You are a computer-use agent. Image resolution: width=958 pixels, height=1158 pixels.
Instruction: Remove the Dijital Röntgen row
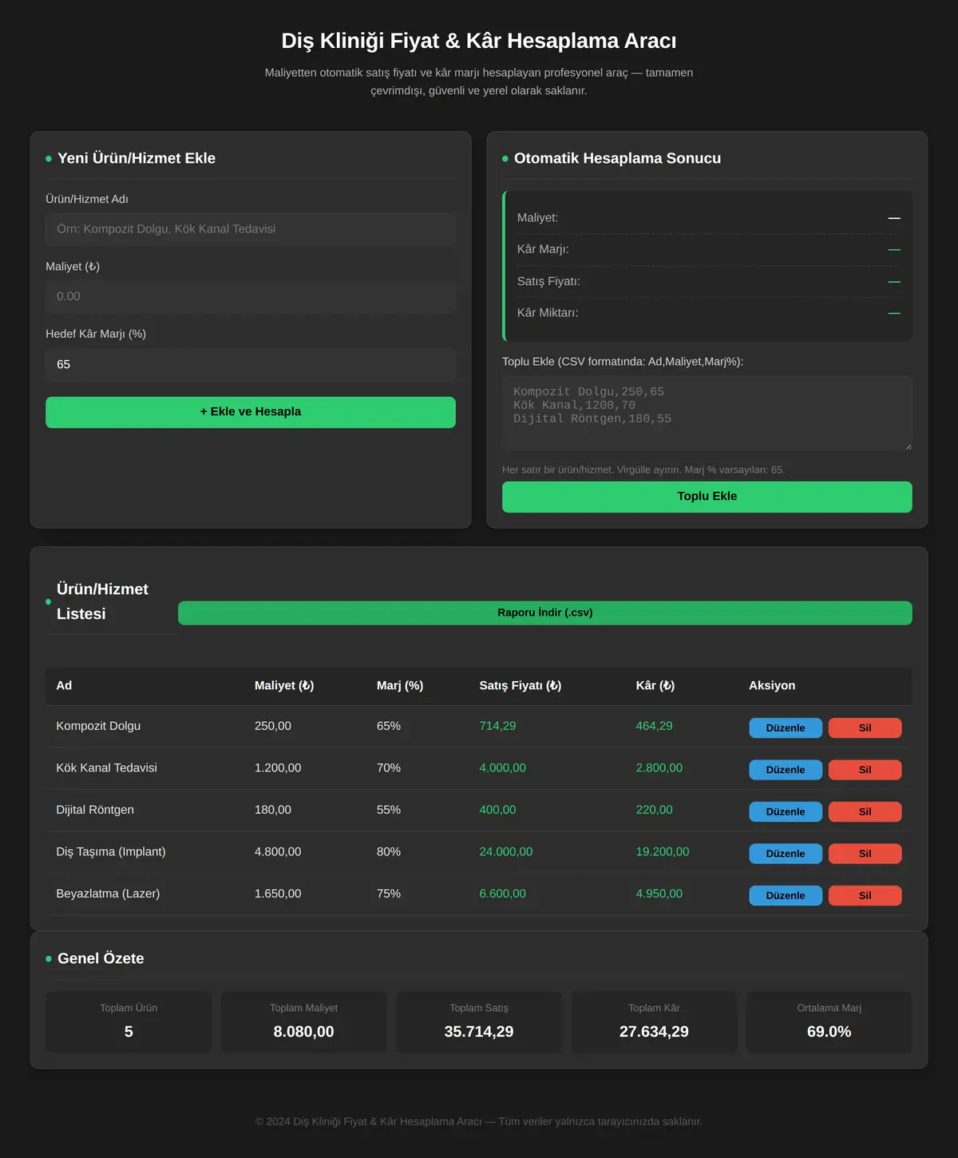coord(865,811)
